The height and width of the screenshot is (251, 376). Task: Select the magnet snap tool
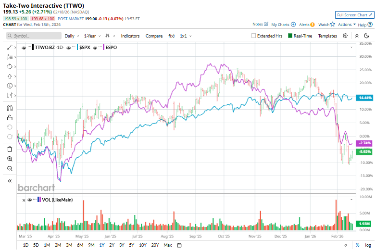point(10,108)
